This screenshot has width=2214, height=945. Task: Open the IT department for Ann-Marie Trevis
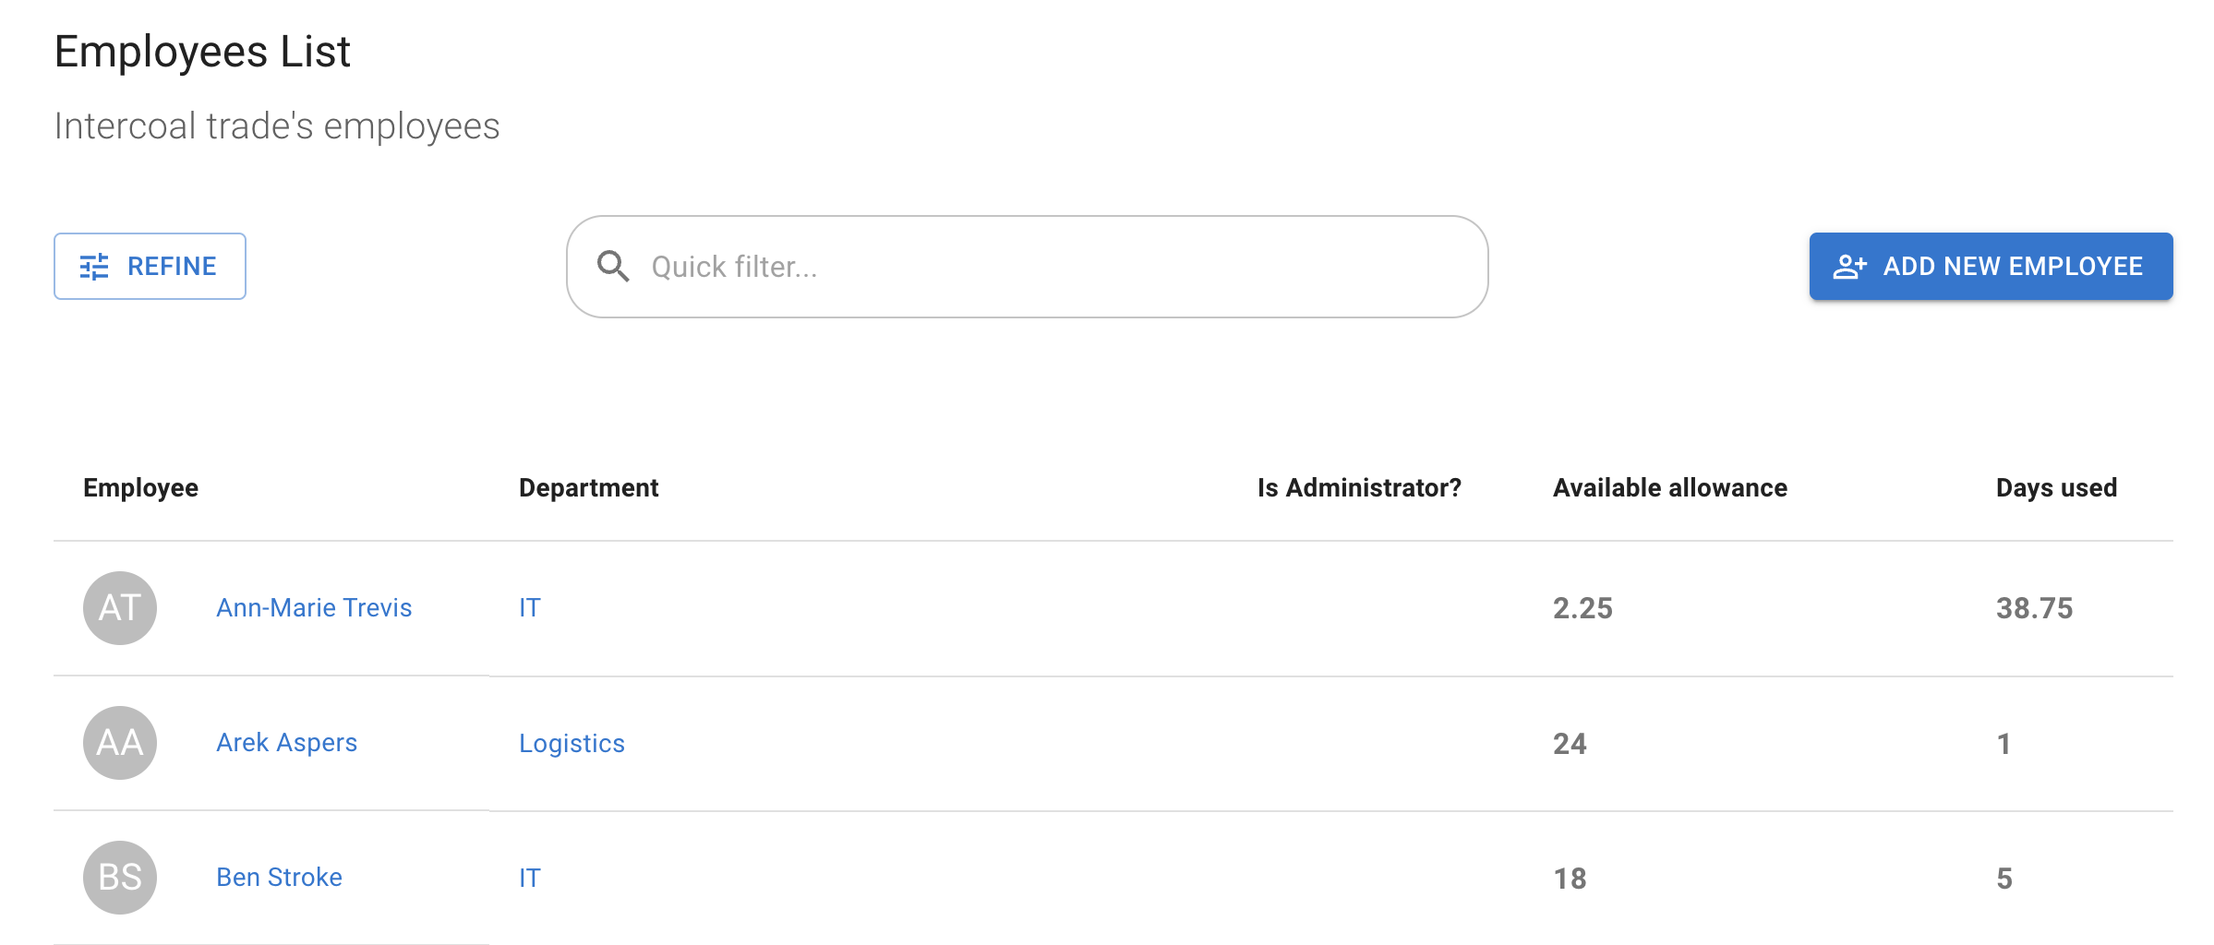coord(529,607)
